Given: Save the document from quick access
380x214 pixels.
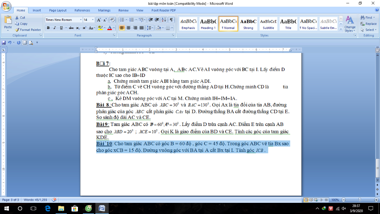Looking at the screenshot, I should point(4,42).
